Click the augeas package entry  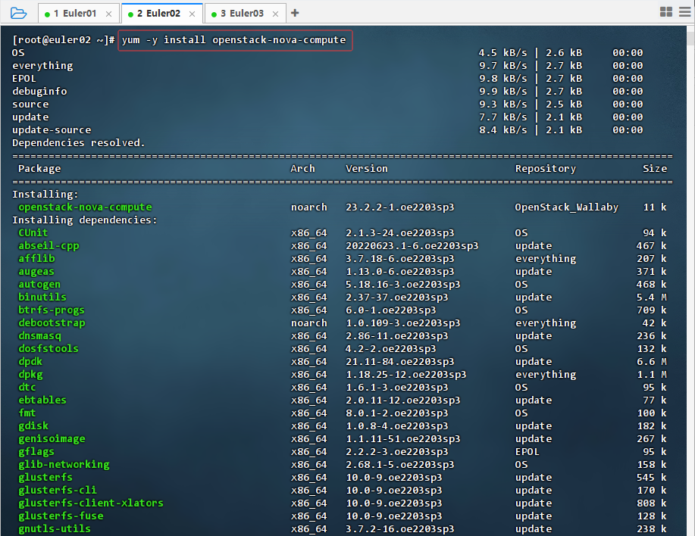36,271
